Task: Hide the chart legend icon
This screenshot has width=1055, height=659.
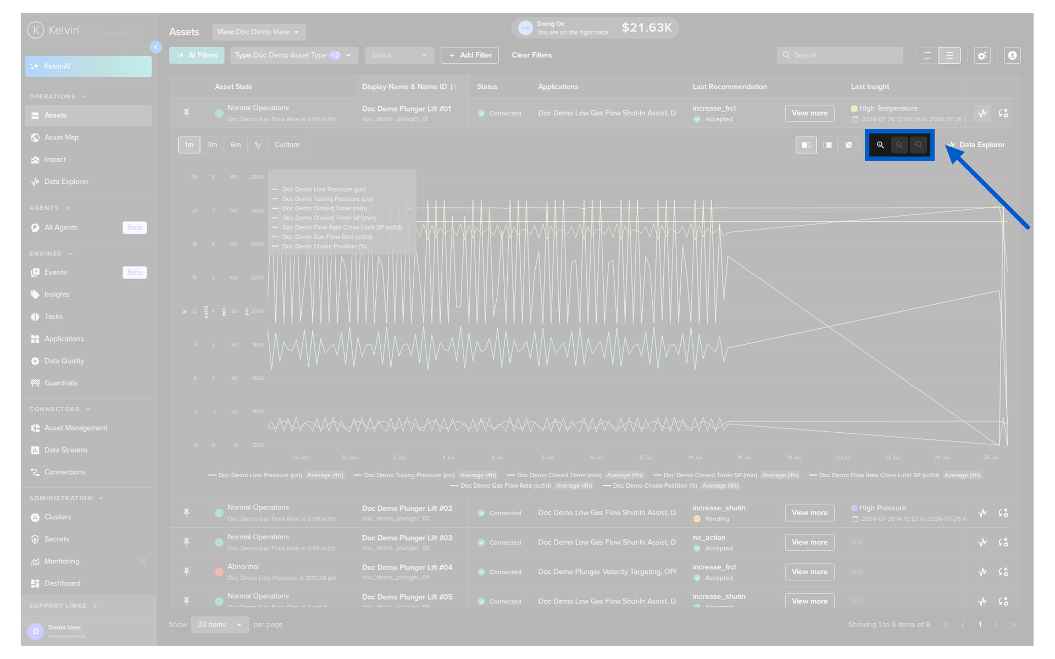Action: [x=848, y=145]
